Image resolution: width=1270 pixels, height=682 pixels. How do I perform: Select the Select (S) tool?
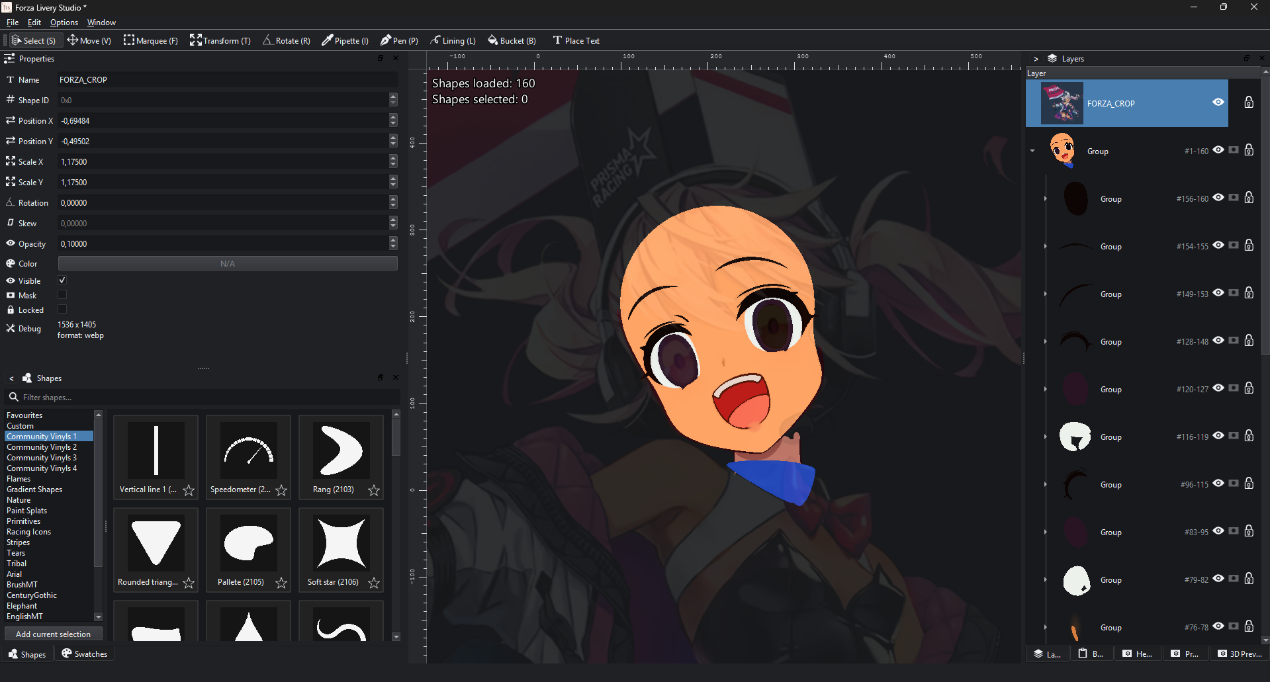click(x=34, y=40)
